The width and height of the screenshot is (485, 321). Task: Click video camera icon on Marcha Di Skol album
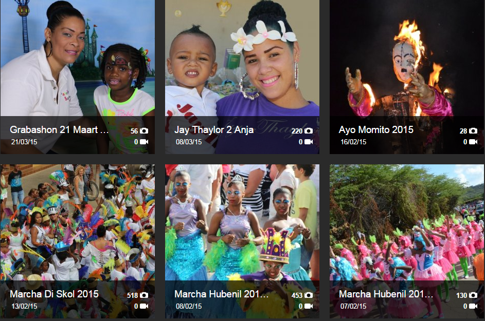click(144, 306)
